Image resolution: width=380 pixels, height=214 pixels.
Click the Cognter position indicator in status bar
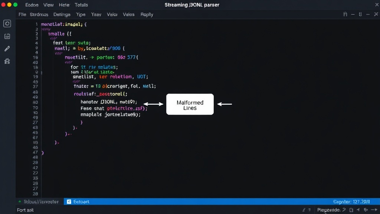coord(351,202)
